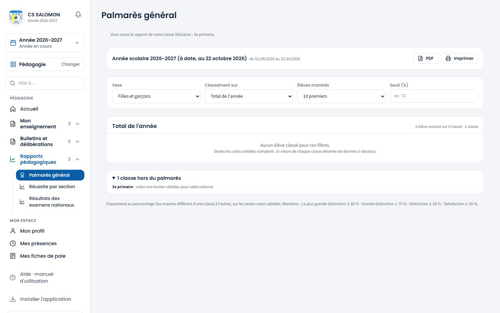Click the calendar icon beside Année 2026-2027
This screenshot has width=500, height=313.
coord(13,43)
